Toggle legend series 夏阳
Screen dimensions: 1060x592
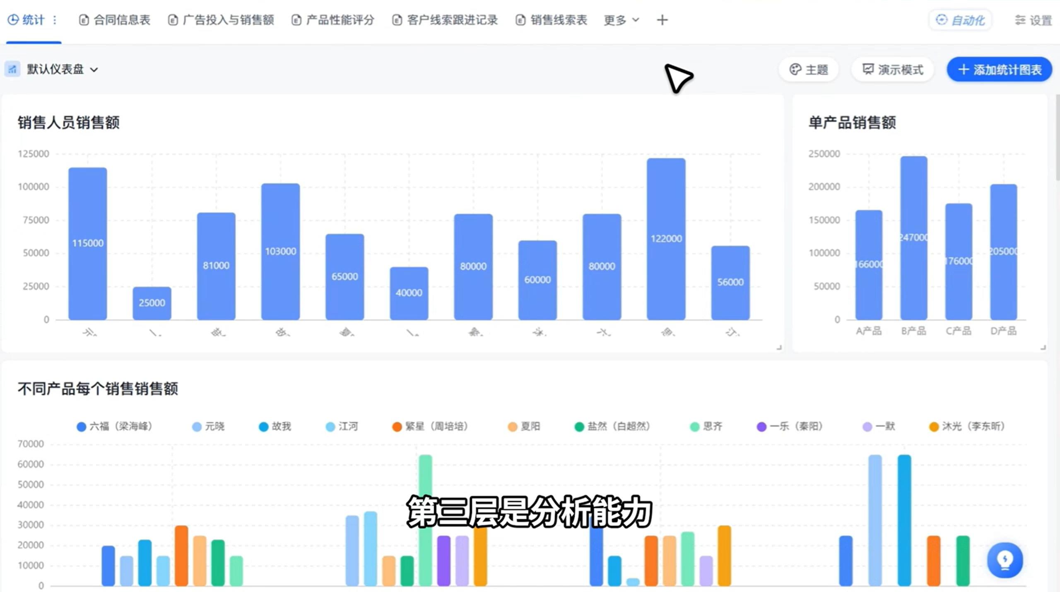click(x=524, y=426)
